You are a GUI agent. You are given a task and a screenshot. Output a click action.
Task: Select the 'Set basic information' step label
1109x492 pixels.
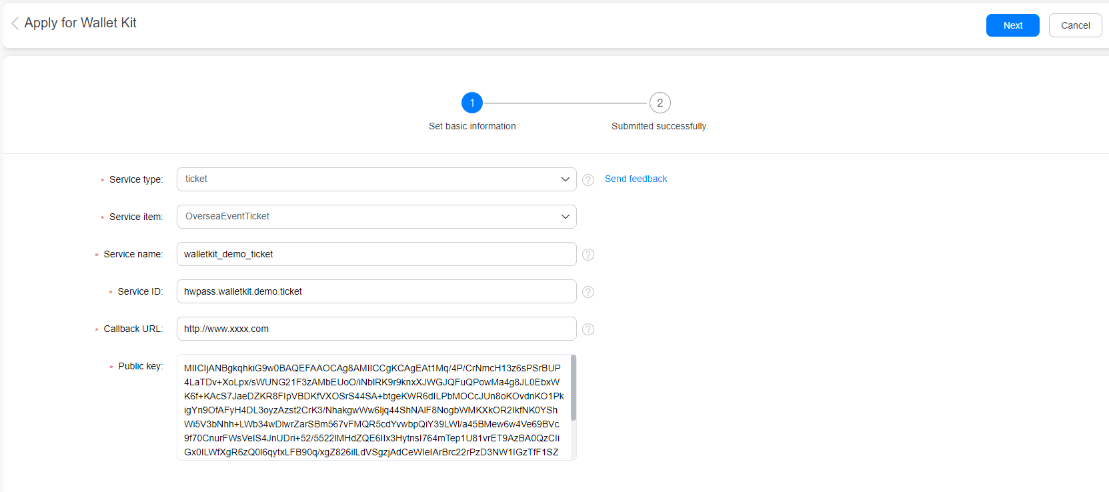[x=472, y=126]
